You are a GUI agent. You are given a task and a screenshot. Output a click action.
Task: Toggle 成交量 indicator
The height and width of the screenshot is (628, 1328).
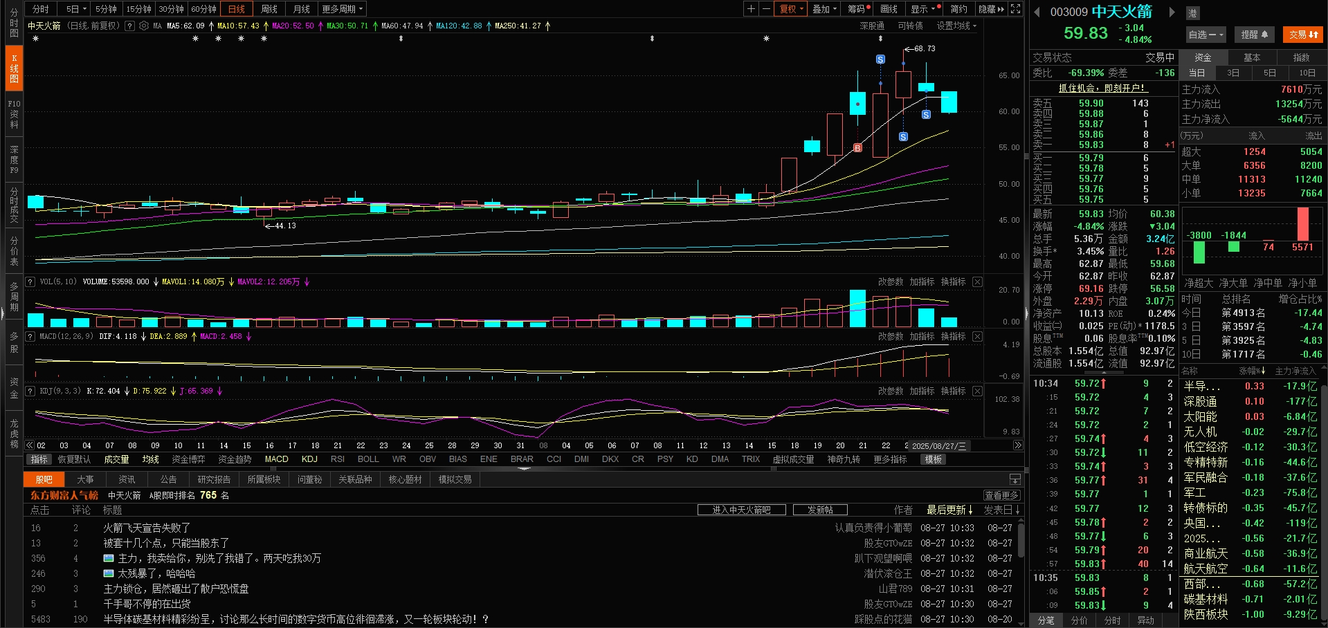click(116, 459)
